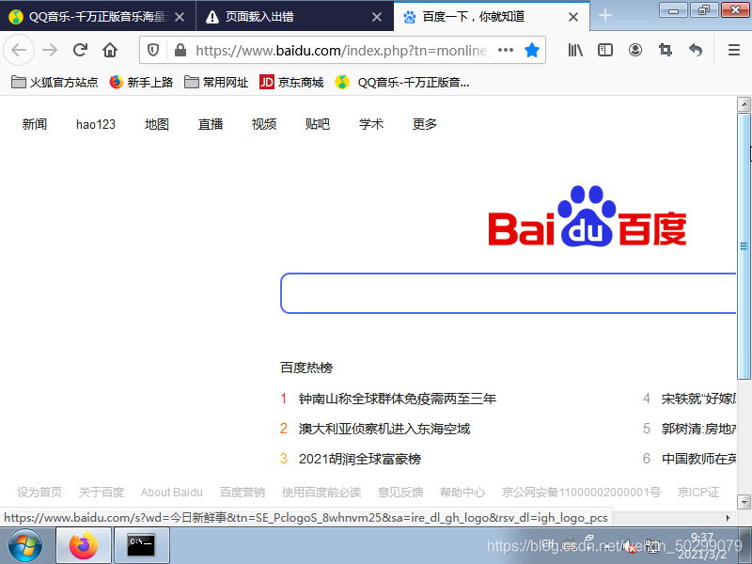
Task: Open Baidu 地图 link
Action: point(157,124)
